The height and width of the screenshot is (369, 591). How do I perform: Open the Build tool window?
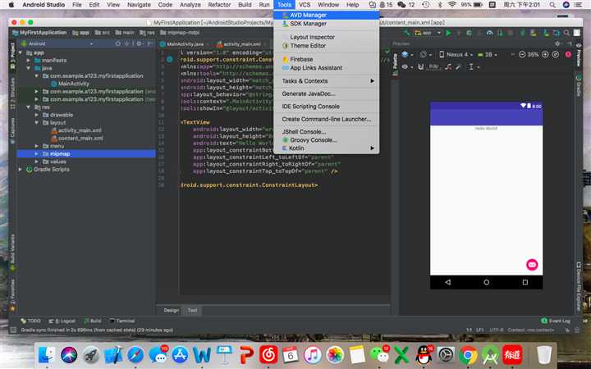(93, 321)
